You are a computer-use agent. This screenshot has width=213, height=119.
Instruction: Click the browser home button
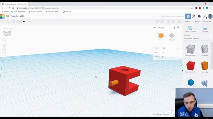(x=13, y=8)
